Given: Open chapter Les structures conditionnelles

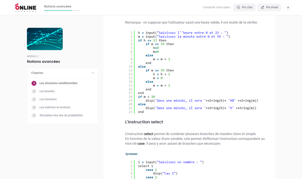Looking at the screenshot, I should (58, 83).
